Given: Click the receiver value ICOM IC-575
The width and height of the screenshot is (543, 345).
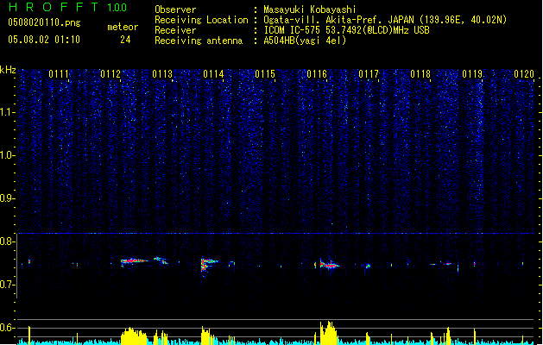Looking at the screenshot, I should tap(293, 30).
